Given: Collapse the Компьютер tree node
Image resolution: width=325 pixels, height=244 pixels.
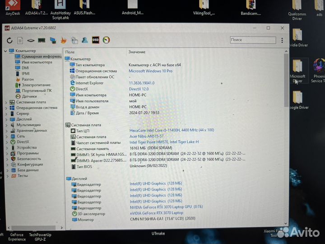Looking at the screenshot, I should pyautogui.click(x=5, y=51).
